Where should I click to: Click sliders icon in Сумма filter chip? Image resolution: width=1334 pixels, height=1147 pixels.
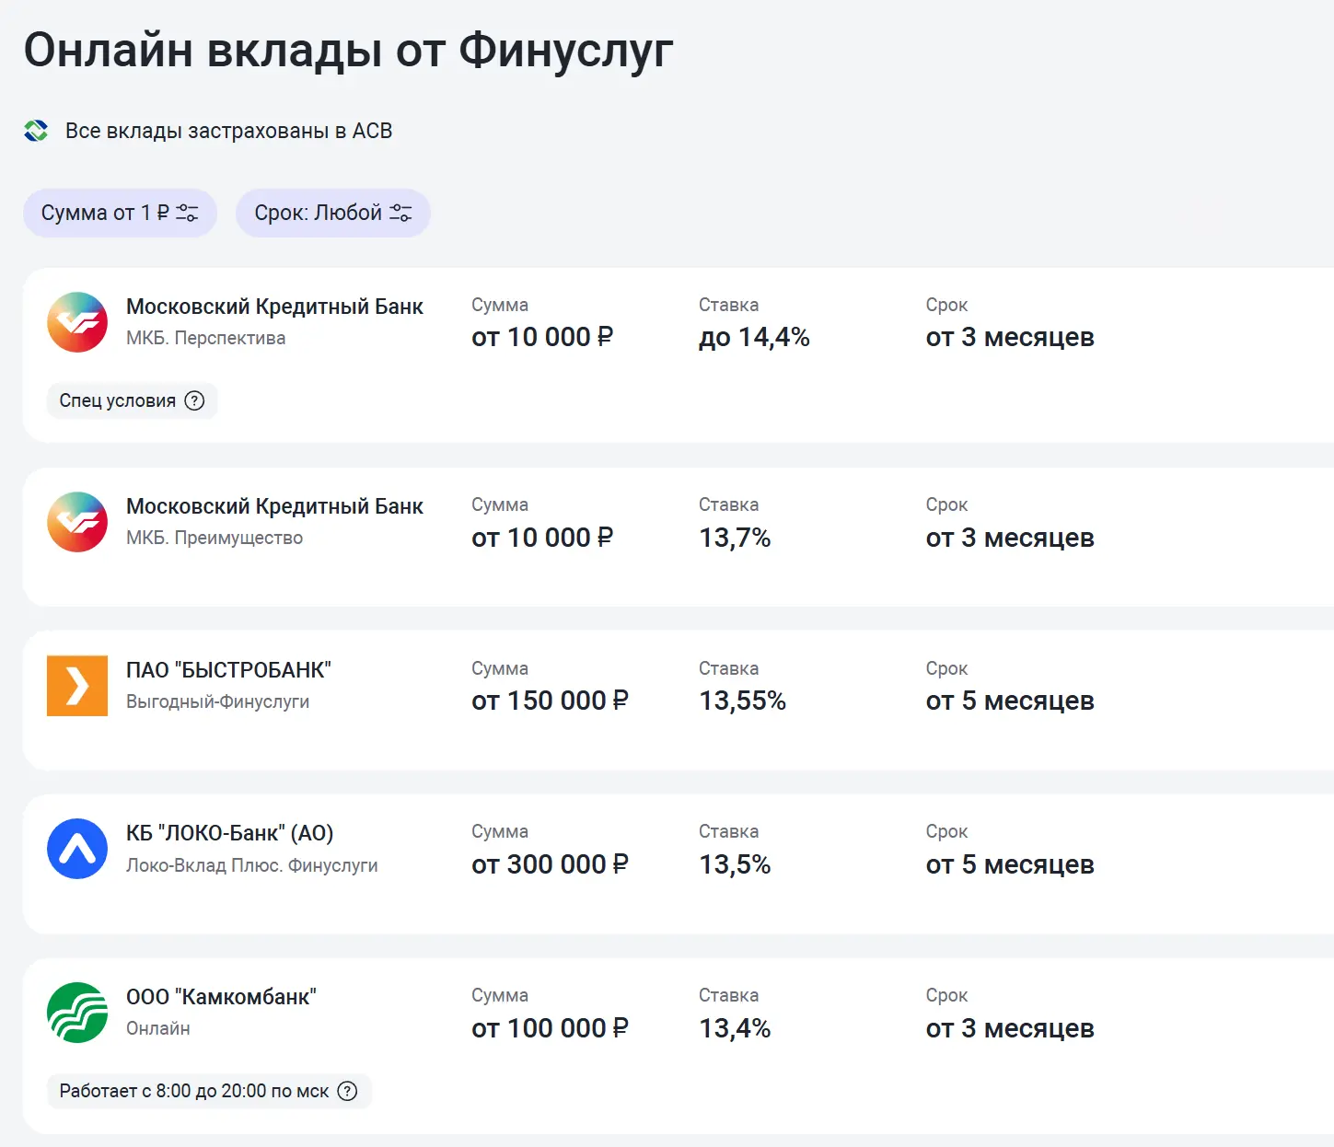[187, 213]
